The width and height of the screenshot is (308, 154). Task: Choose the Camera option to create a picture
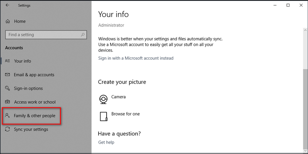point(119,97)
